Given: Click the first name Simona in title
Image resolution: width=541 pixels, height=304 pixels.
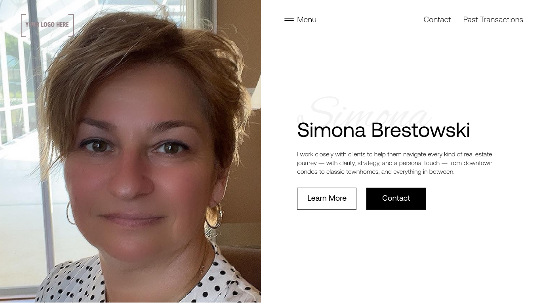Looking at the screenshot, I should coord(331,130).
